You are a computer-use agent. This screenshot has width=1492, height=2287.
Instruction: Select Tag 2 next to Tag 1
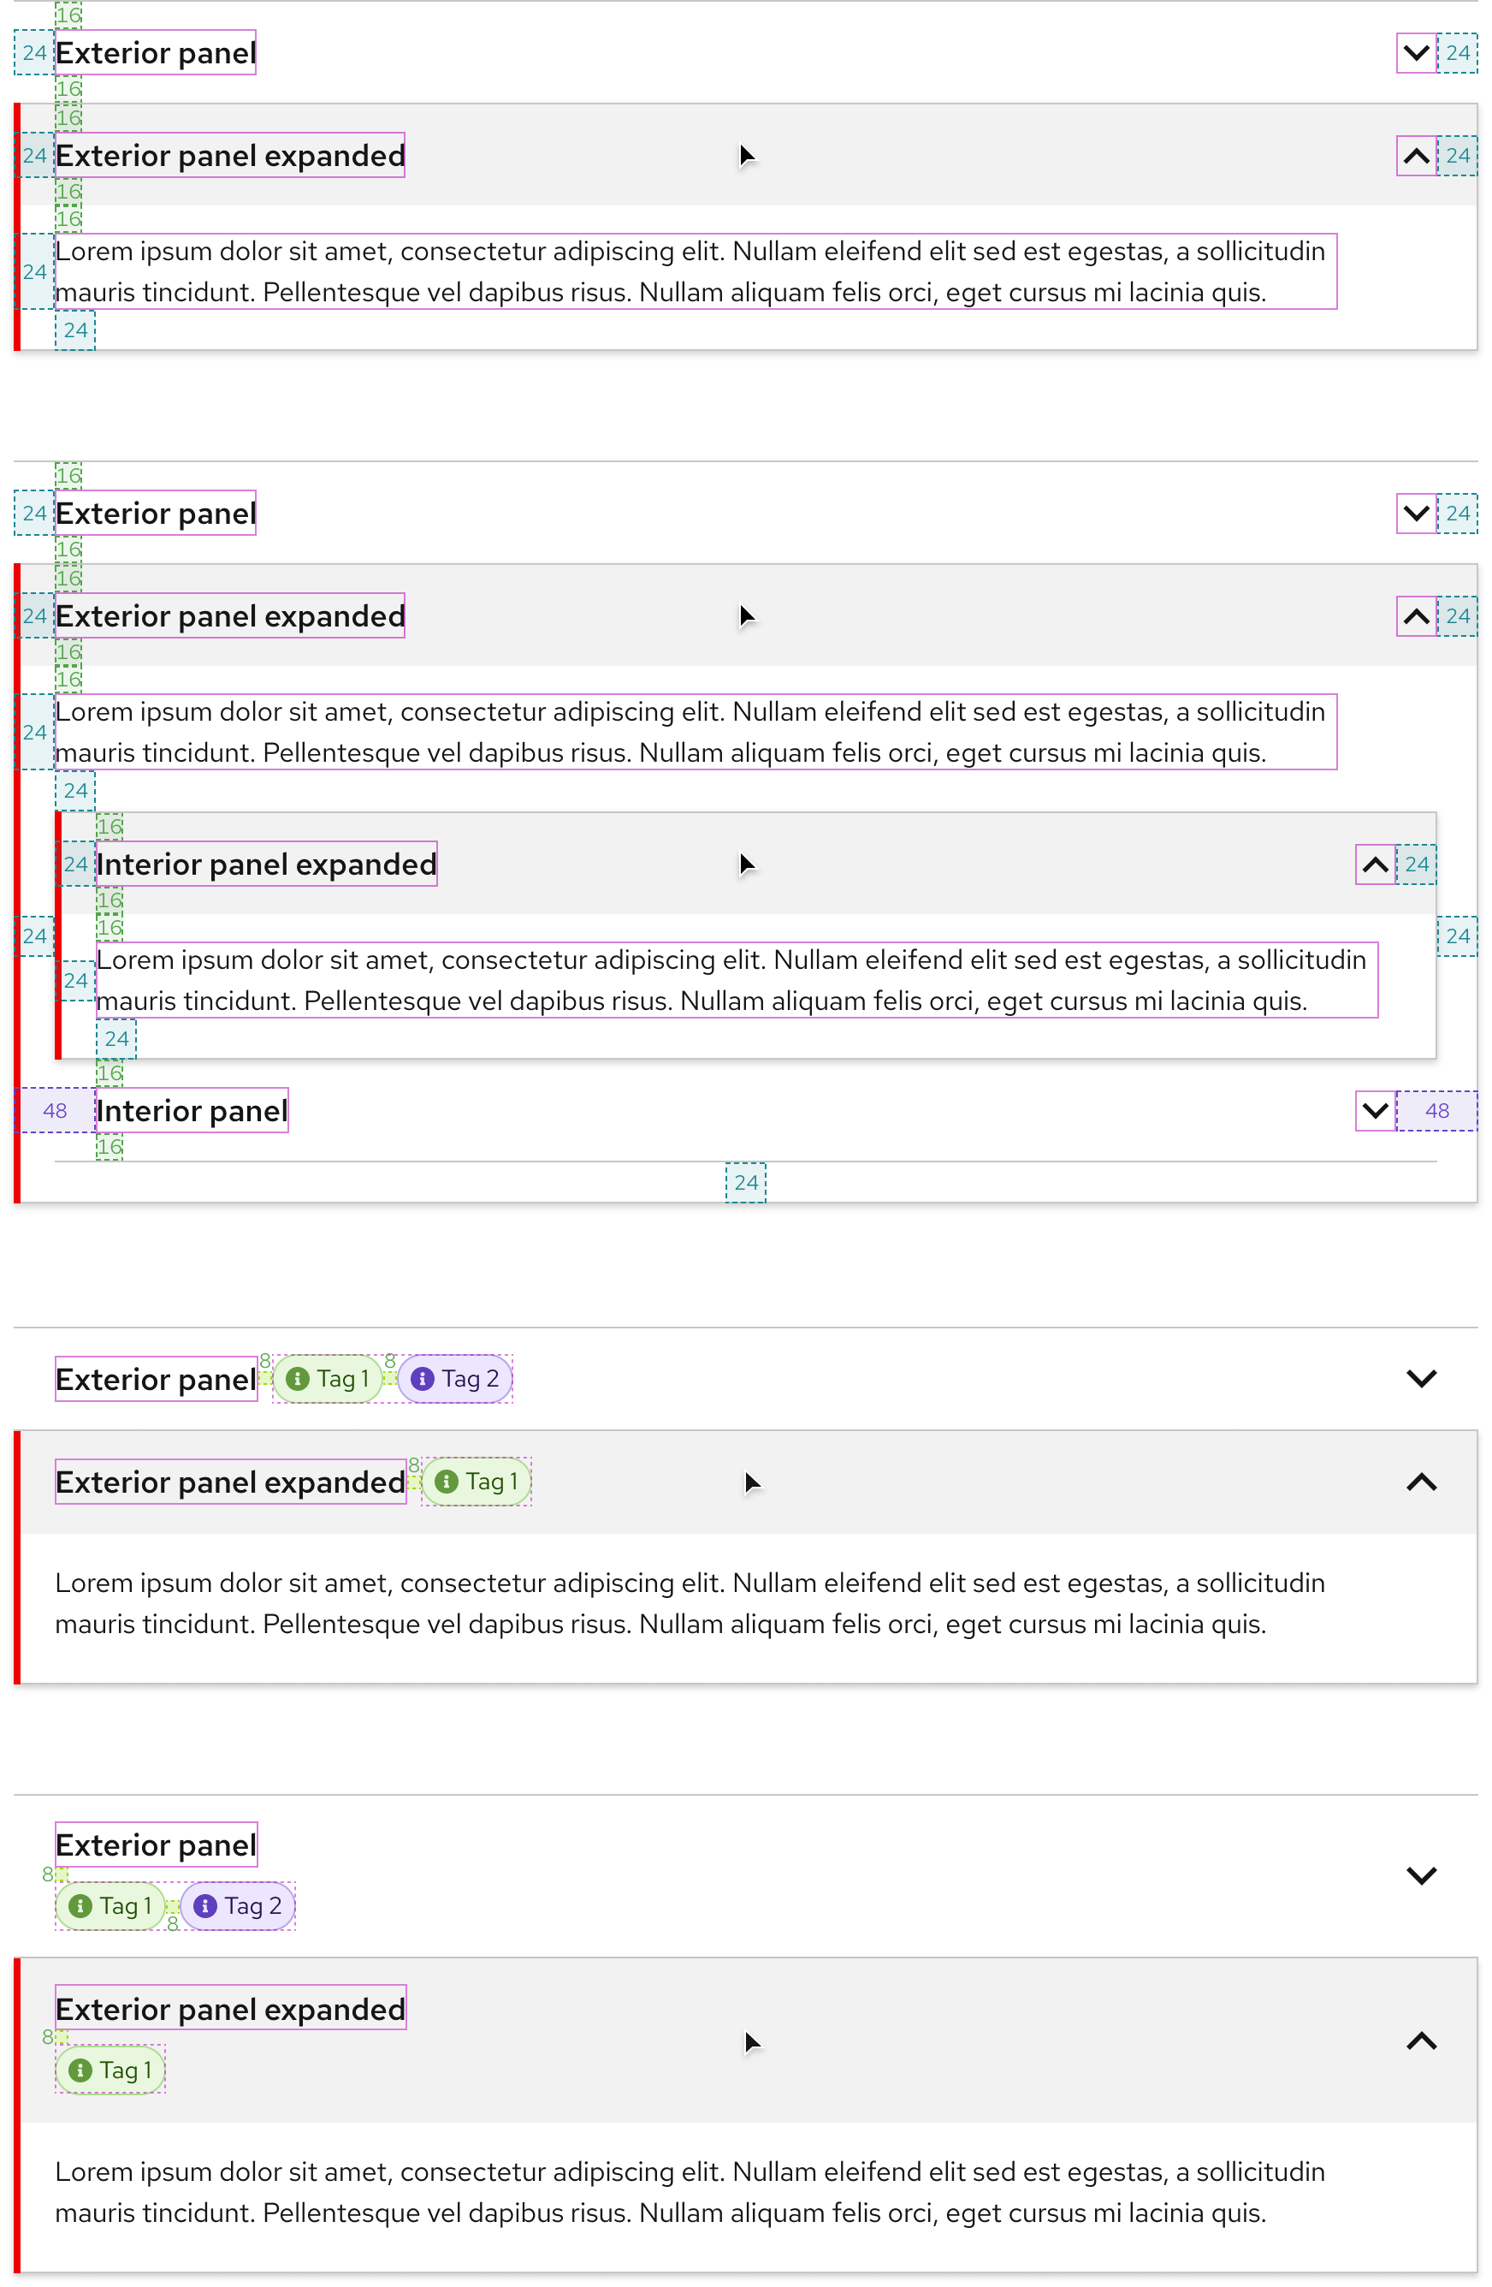pyautogui.click(x=454, y=1378)
